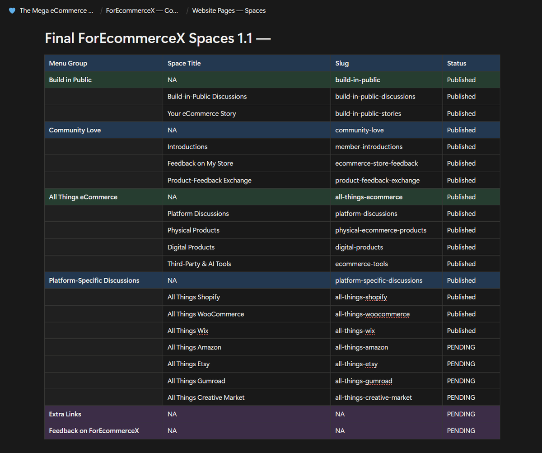Click 'All Things WooCommerce' space title
This screenshot has width=542, height=453.
[x=247, y=314]
